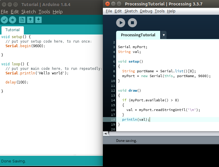The image size is (219, 167).
Task: Click the void setup() line in Arduino
Action: (16, 37)
